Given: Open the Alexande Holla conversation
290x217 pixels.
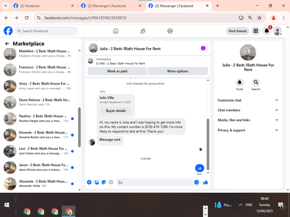Looking at the screenshot, I should [x=39, y=183].
